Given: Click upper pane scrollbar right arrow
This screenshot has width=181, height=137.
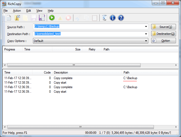Looking at the screenshot, I should pos(176,65).
